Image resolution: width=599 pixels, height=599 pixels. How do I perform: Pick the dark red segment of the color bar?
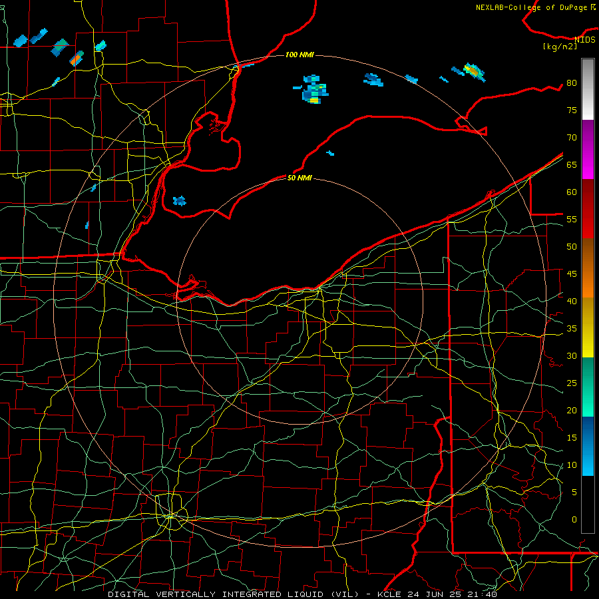click(x=588, y=209)
